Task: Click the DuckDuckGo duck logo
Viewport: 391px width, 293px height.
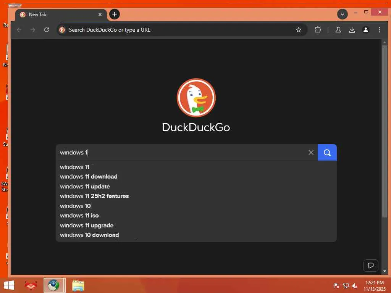Action: tap(196, 98)
